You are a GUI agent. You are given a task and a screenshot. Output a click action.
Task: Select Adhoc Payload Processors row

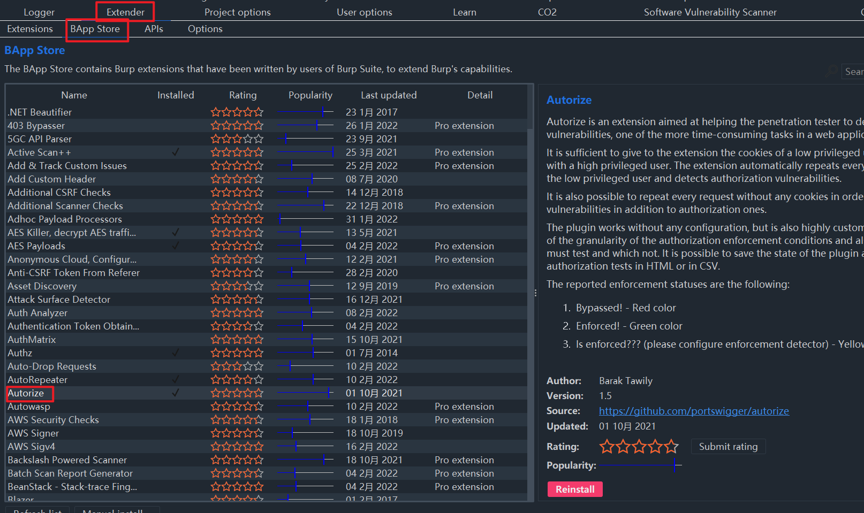tap(266, 219)
